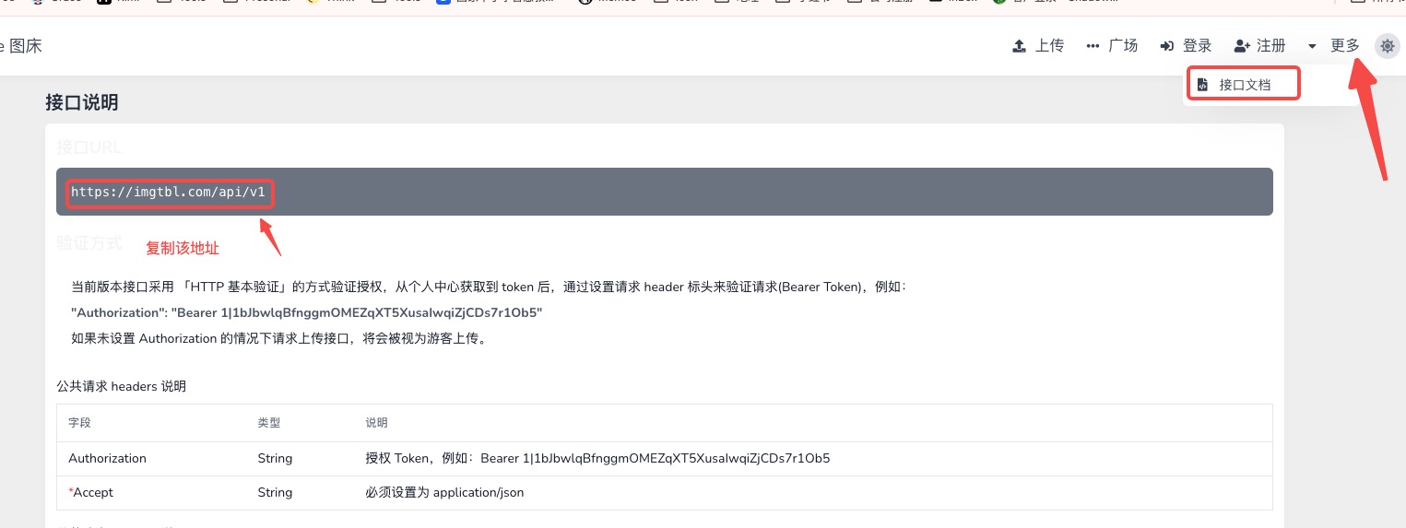Click the *Accept field name in the table
The height and width of the screenshot is (528, 1406).
tap(91, 492)
